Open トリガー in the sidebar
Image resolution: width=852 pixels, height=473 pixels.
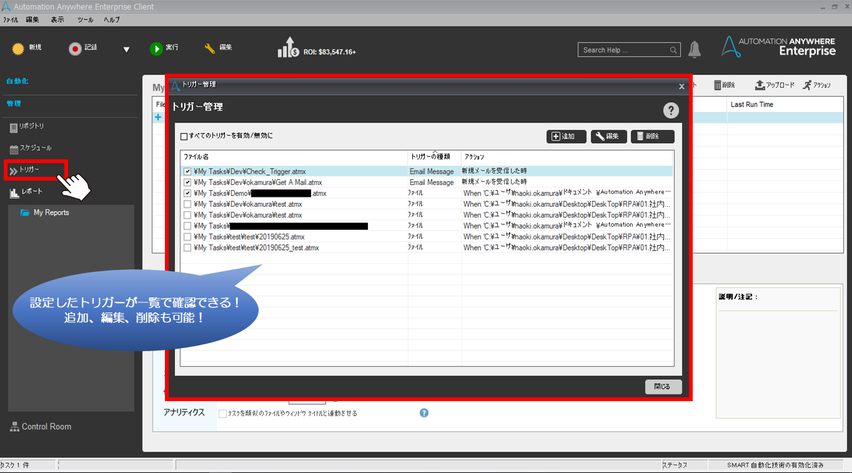(25, 170)
